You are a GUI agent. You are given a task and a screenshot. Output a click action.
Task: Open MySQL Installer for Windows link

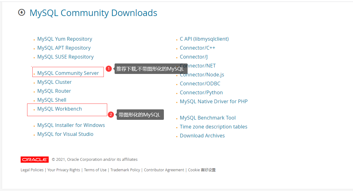[71, 125]
